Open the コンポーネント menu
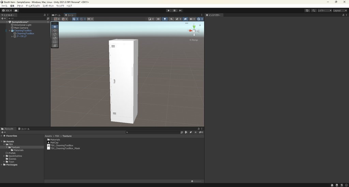349x187 pixels. point(48,6)
